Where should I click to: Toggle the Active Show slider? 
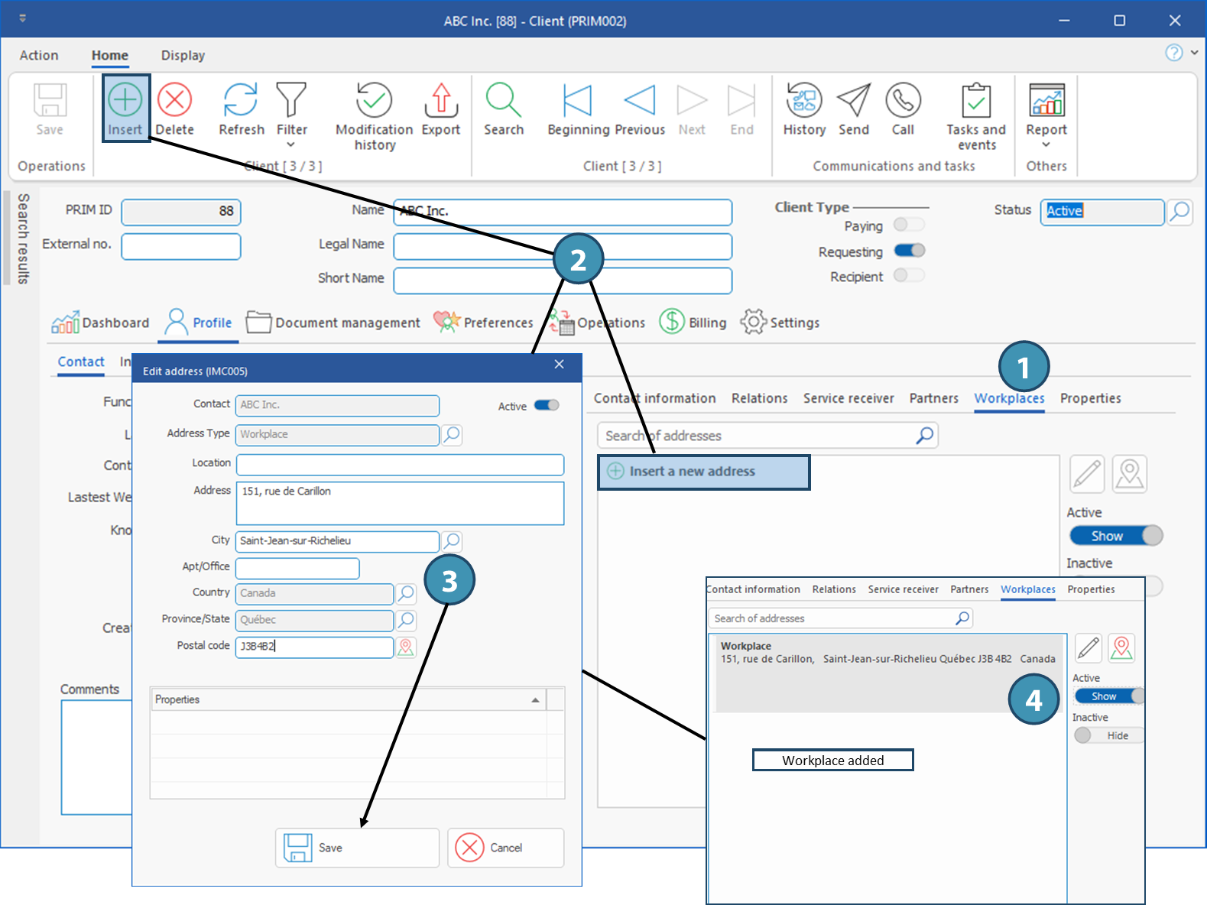coord(1115,536)
